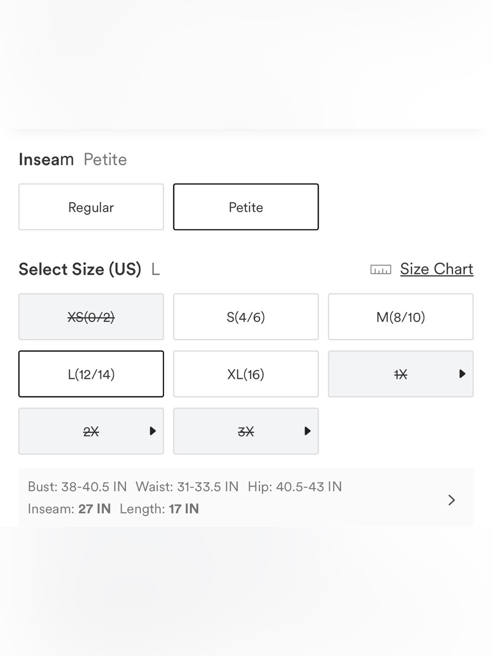Click the crossed-out 1X size label
The height and width of the screenshot is (656, 492).
[x=401, y=375]
